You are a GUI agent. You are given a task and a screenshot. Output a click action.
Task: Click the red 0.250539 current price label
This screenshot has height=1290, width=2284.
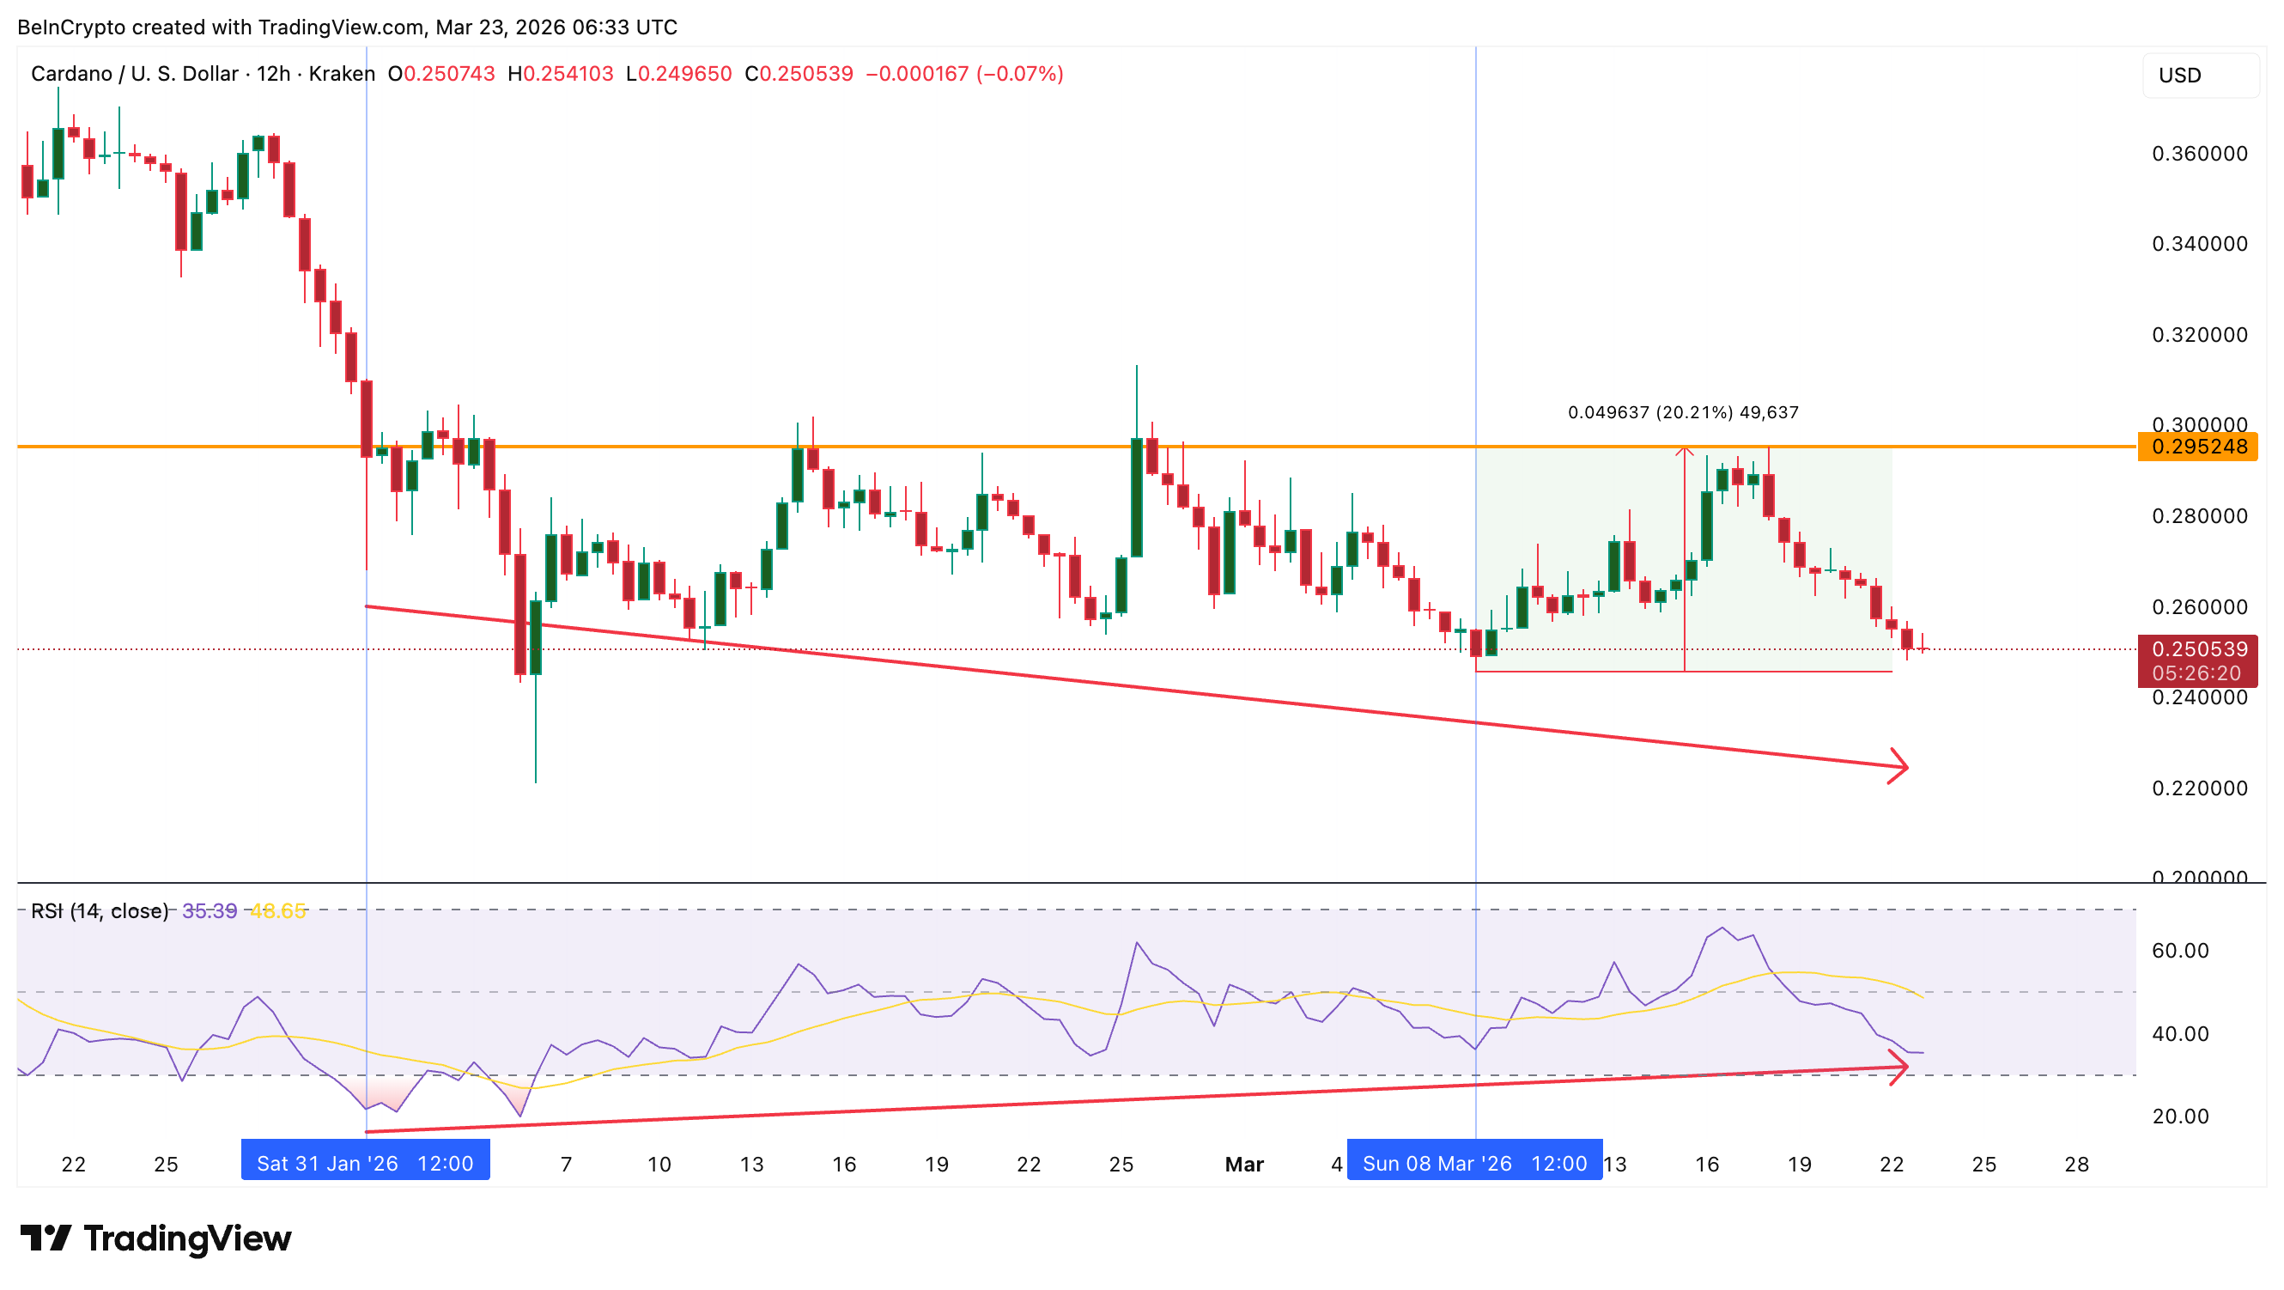click(2197, 650)
